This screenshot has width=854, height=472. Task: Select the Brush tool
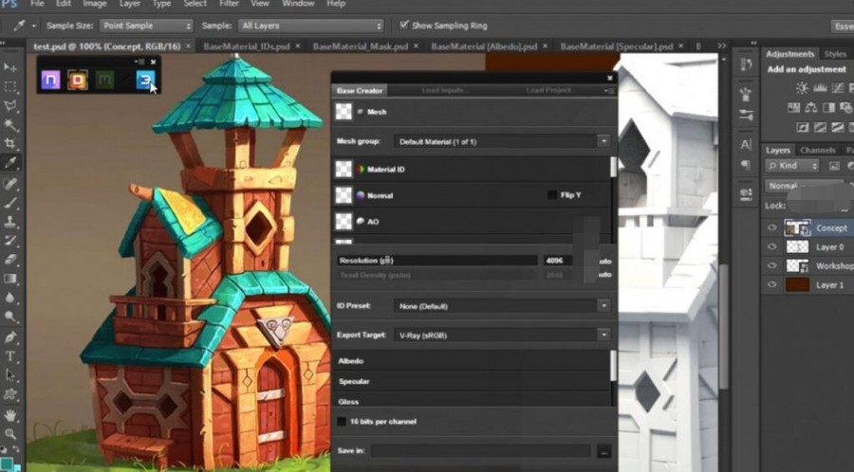tap(9, 202)
